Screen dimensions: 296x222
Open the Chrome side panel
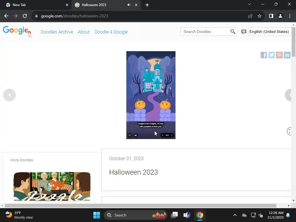pyautogui.click(x=271, y=16)
